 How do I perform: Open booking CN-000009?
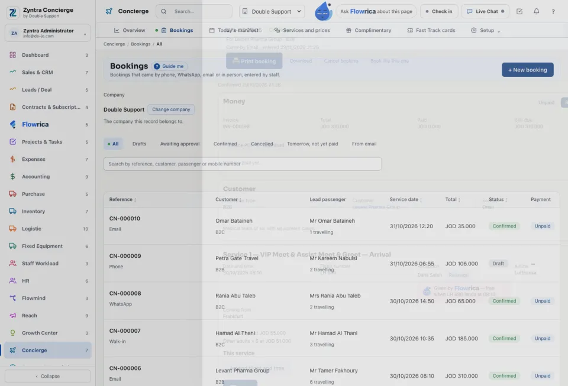125,256
